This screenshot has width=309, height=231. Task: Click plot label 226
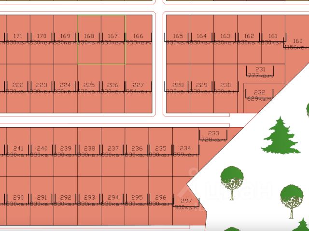pyautogui.click(x=112, y=85)
